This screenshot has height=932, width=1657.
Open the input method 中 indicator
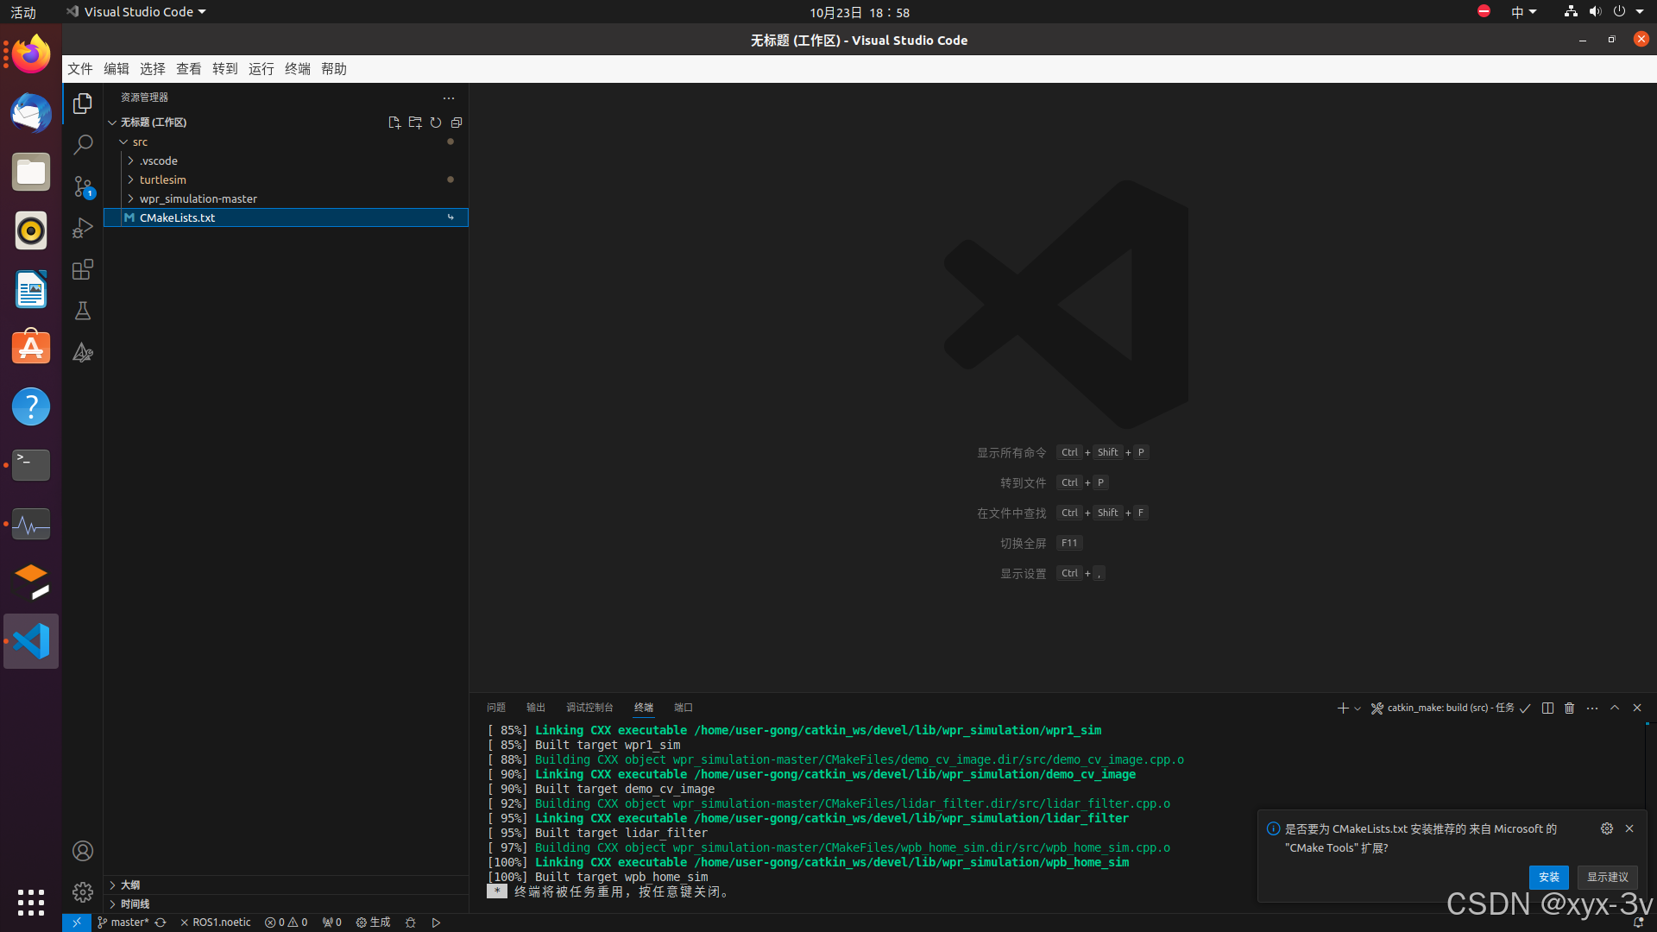pos(1523,12)
